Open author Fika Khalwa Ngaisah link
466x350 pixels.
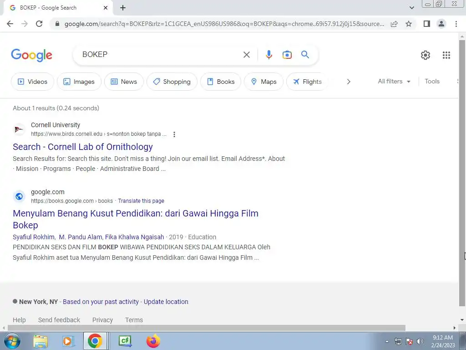click(134, 237)
